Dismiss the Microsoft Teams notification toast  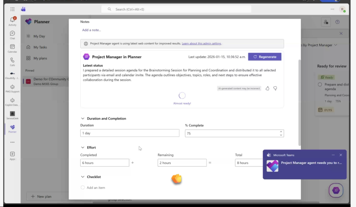(x=341, y=155)
